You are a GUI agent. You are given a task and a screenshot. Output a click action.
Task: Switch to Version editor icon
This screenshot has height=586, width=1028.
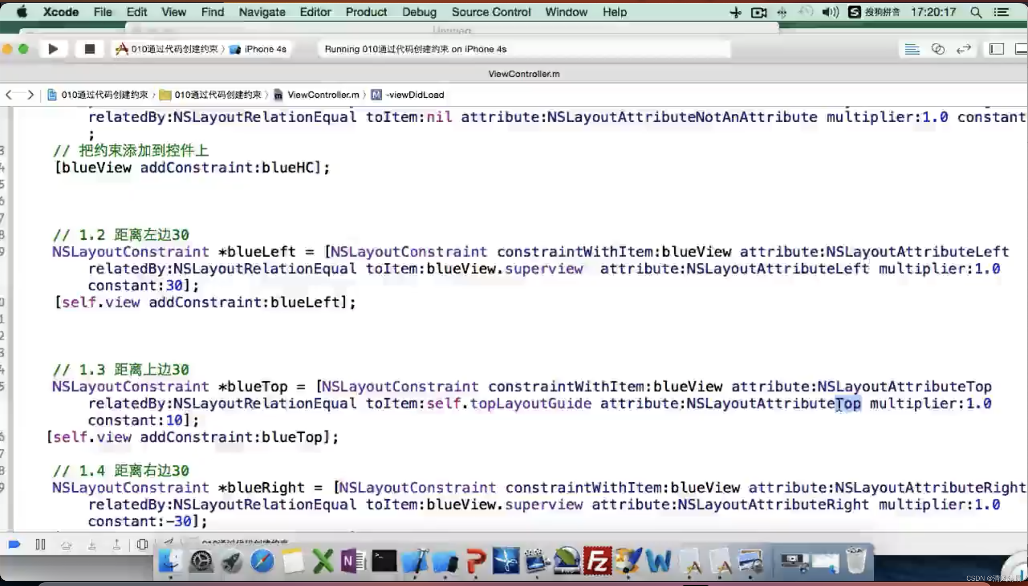pos(964,49)
